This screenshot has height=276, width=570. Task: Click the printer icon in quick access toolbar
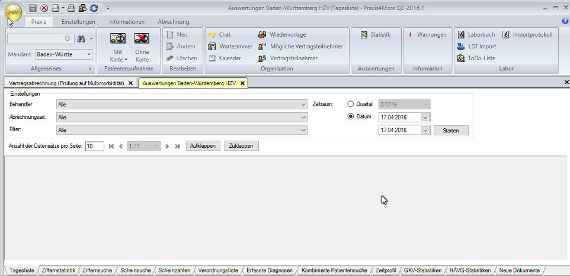55,8
